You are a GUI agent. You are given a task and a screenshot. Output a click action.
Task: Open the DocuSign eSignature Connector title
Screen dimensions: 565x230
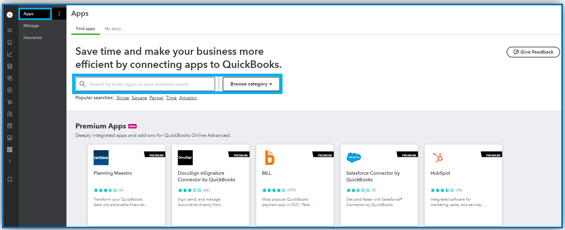coord(207,176)
